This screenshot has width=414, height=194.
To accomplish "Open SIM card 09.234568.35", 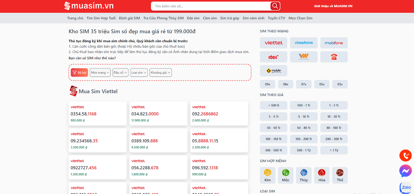I will coord(98,140).
